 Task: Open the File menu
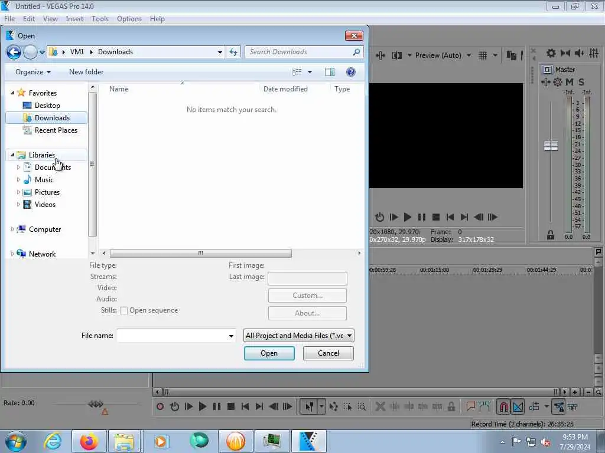tap(9, 19)
